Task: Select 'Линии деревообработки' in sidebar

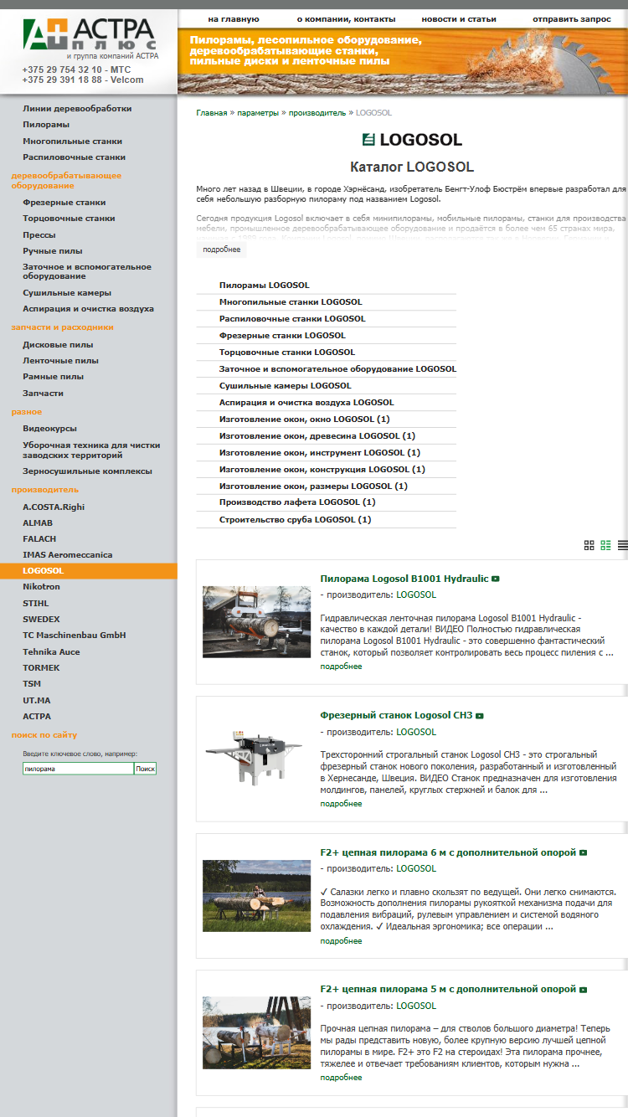Action: (77, 109)
